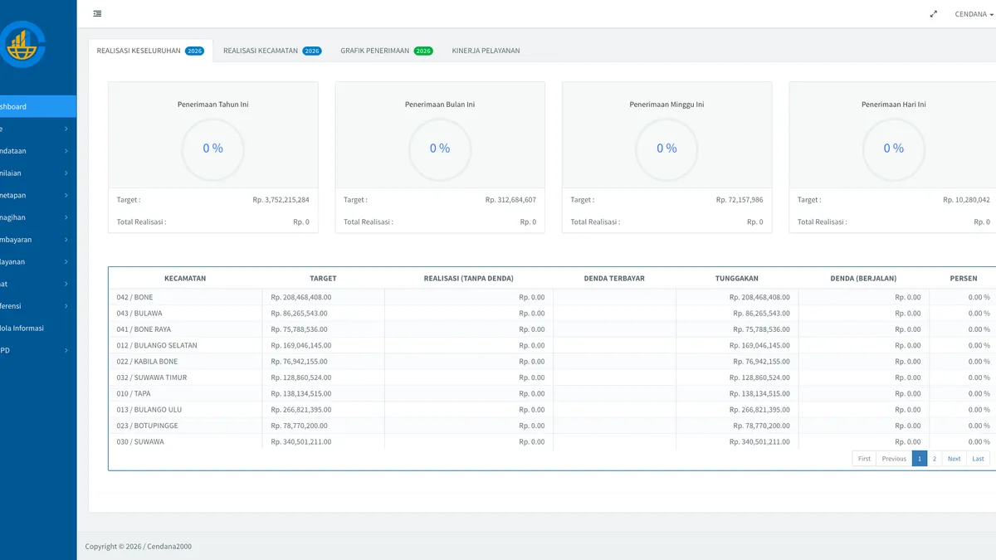Select the Dashboard sidebar item
Viewport: 996px width, 560px height.
coord(38,106)
